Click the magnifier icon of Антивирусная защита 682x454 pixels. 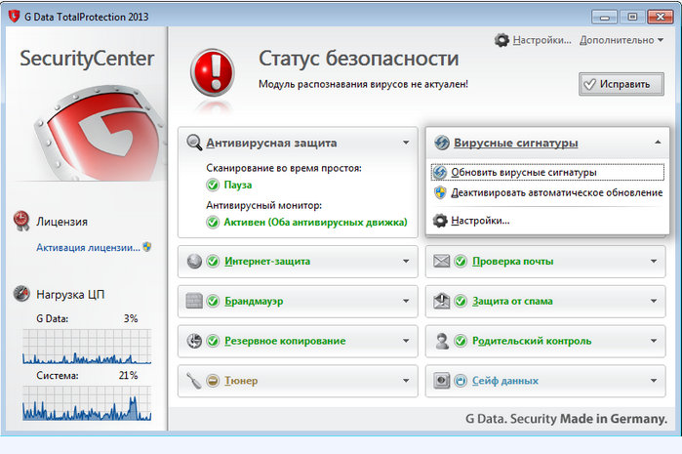click(x=194, y=143)
